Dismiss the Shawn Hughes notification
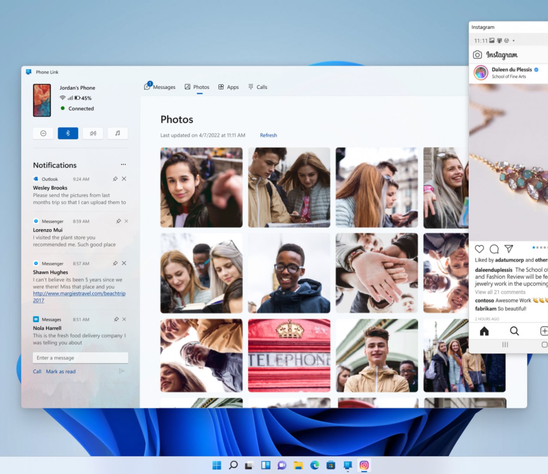This screenshot has width=548, height=474. pos(124,263)
